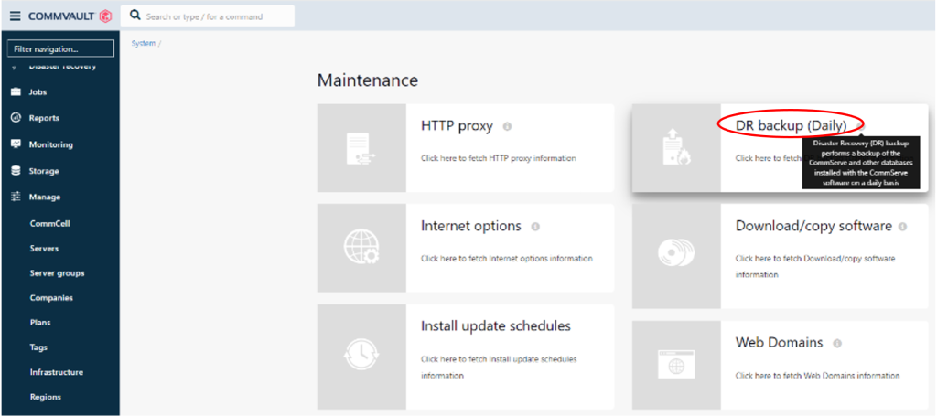Collapse the Manage section
The width and height of the screenshot is (937, 416).
(x=44, y=197)
